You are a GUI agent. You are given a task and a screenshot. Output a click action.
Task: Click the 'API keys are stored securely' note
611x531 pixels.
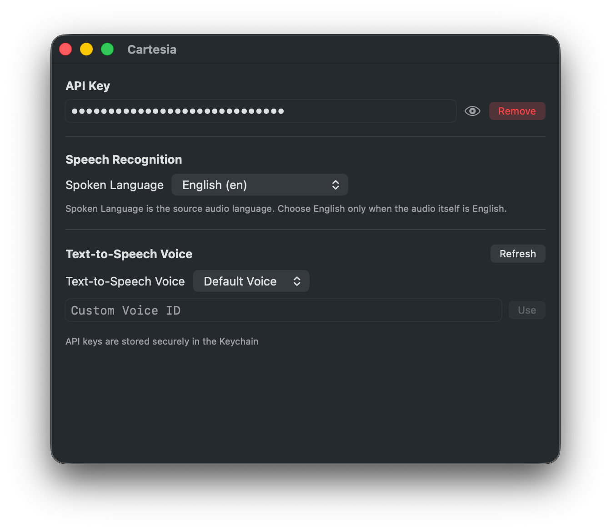(x=162, y=341)
